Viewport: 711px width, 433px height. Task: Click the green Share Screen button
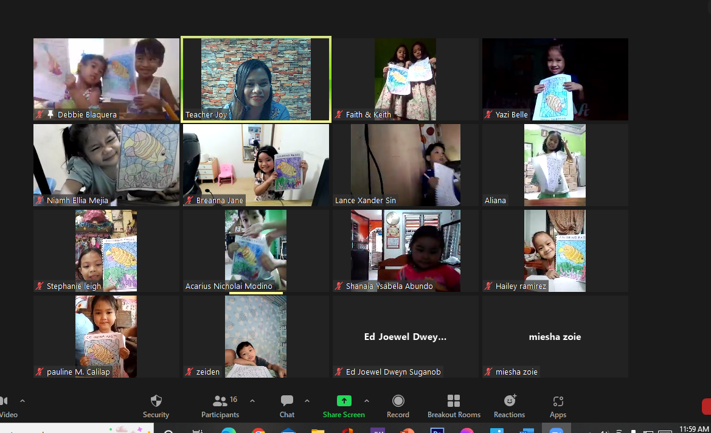[x=344, y=407]
